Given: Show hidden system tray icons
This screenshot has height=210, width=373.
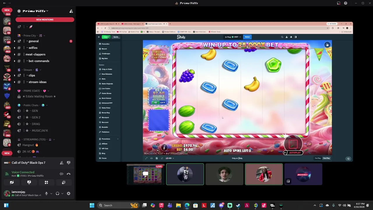Looking at the screenshot, I should pyautogui.click(x=315, y=205).
